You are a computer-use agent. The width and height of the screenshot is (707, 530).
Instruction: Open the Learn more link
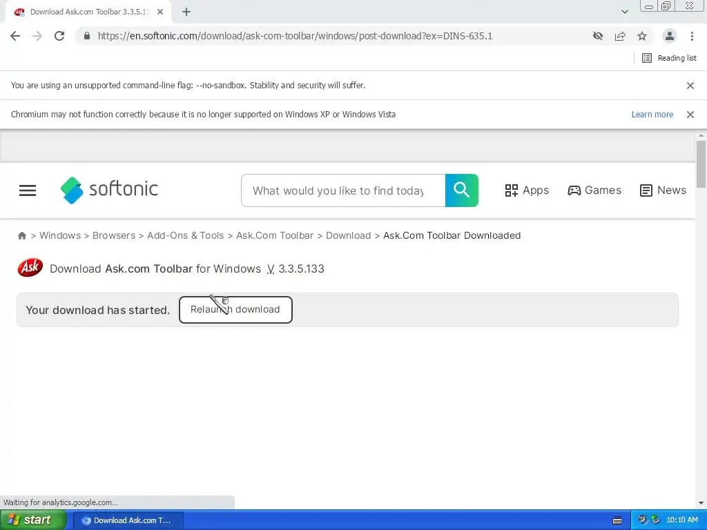652,115
